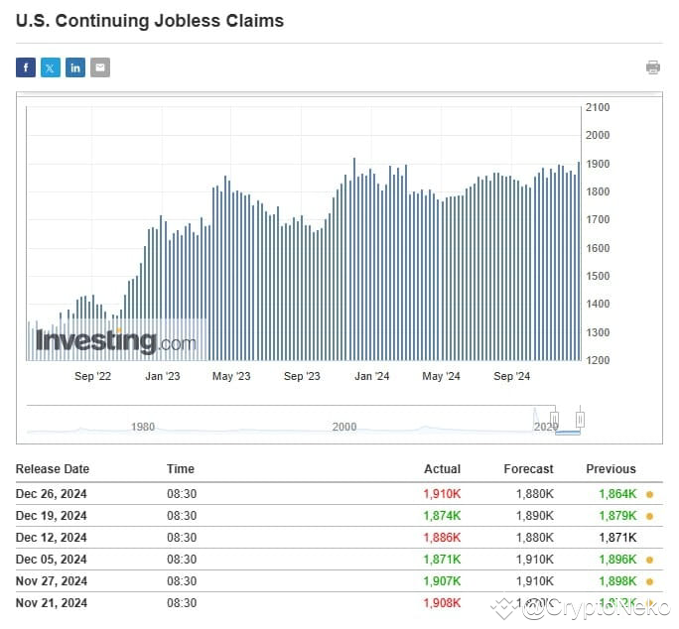Click the Jan '24 chart axis label
The height and width of the screenshot is (629, 679).
[x=372, y=376]
